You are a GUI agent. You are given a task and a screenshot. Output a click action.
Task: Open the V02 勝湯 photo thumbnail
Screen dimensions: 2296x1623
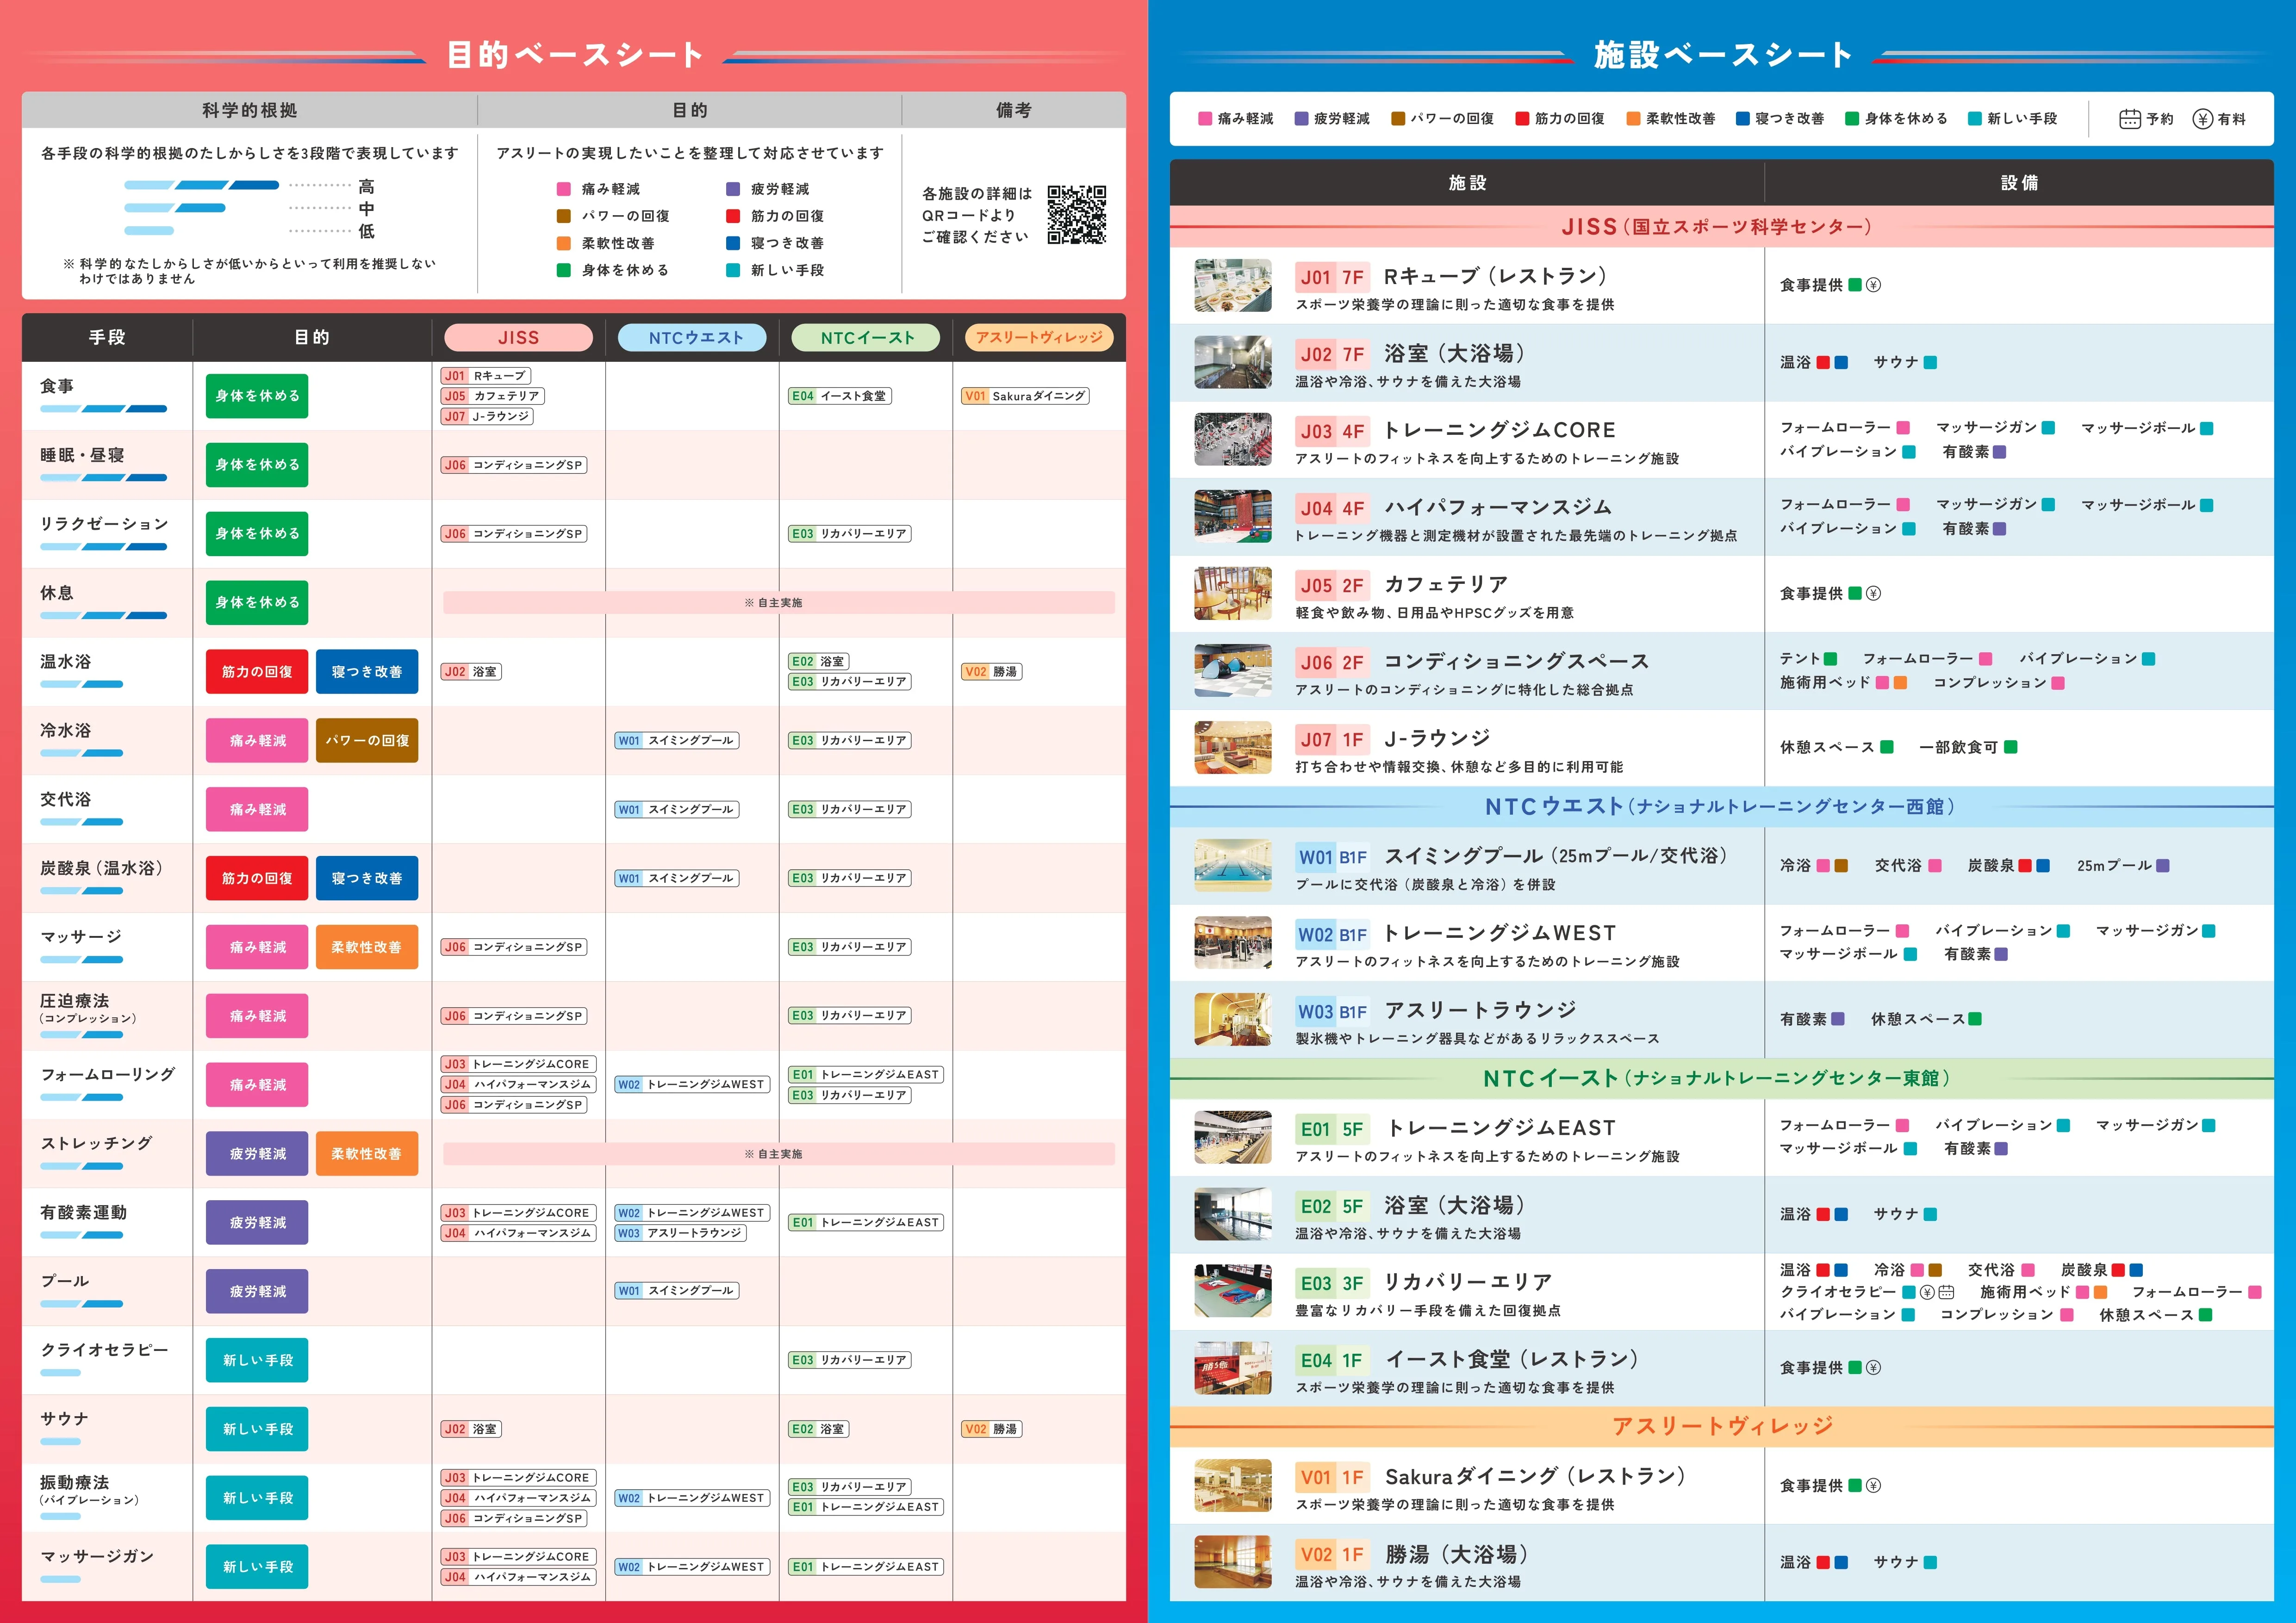tap(1233, 1562)
